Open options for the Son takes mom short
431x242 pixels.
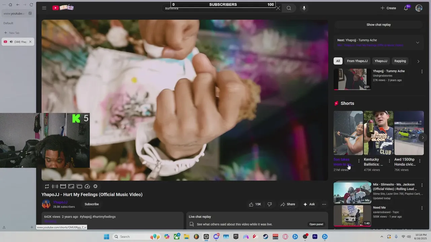point(359,161)
